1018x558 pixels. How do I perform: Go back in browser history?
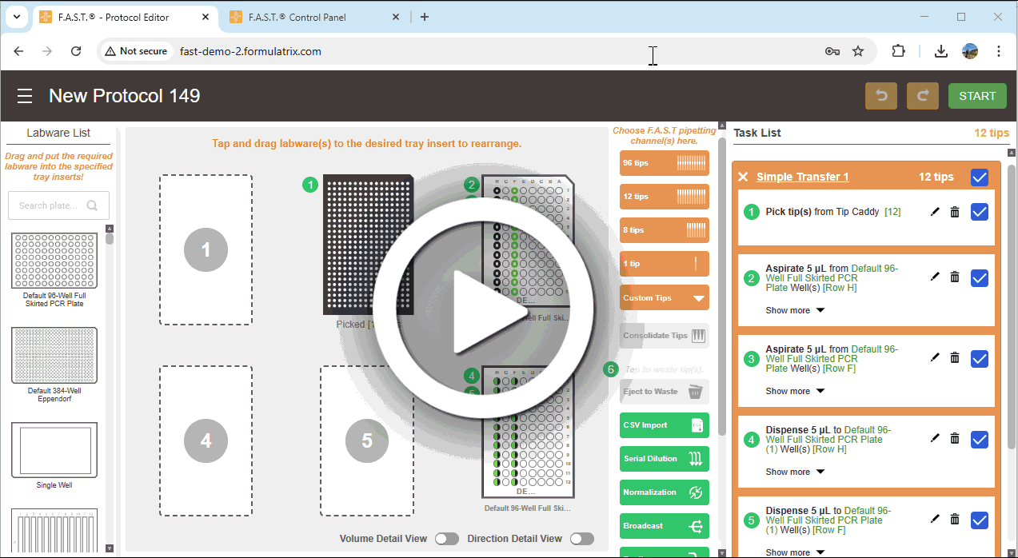[x=19, y=51]
